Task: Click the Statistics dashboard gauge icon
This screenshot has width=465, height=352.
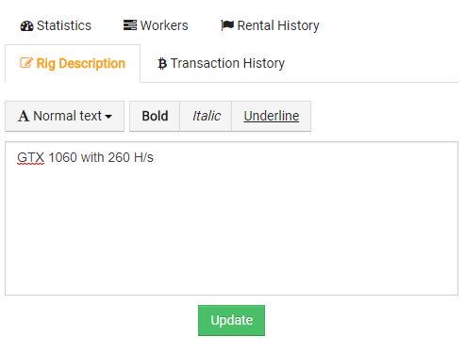Action: point(26,26)
